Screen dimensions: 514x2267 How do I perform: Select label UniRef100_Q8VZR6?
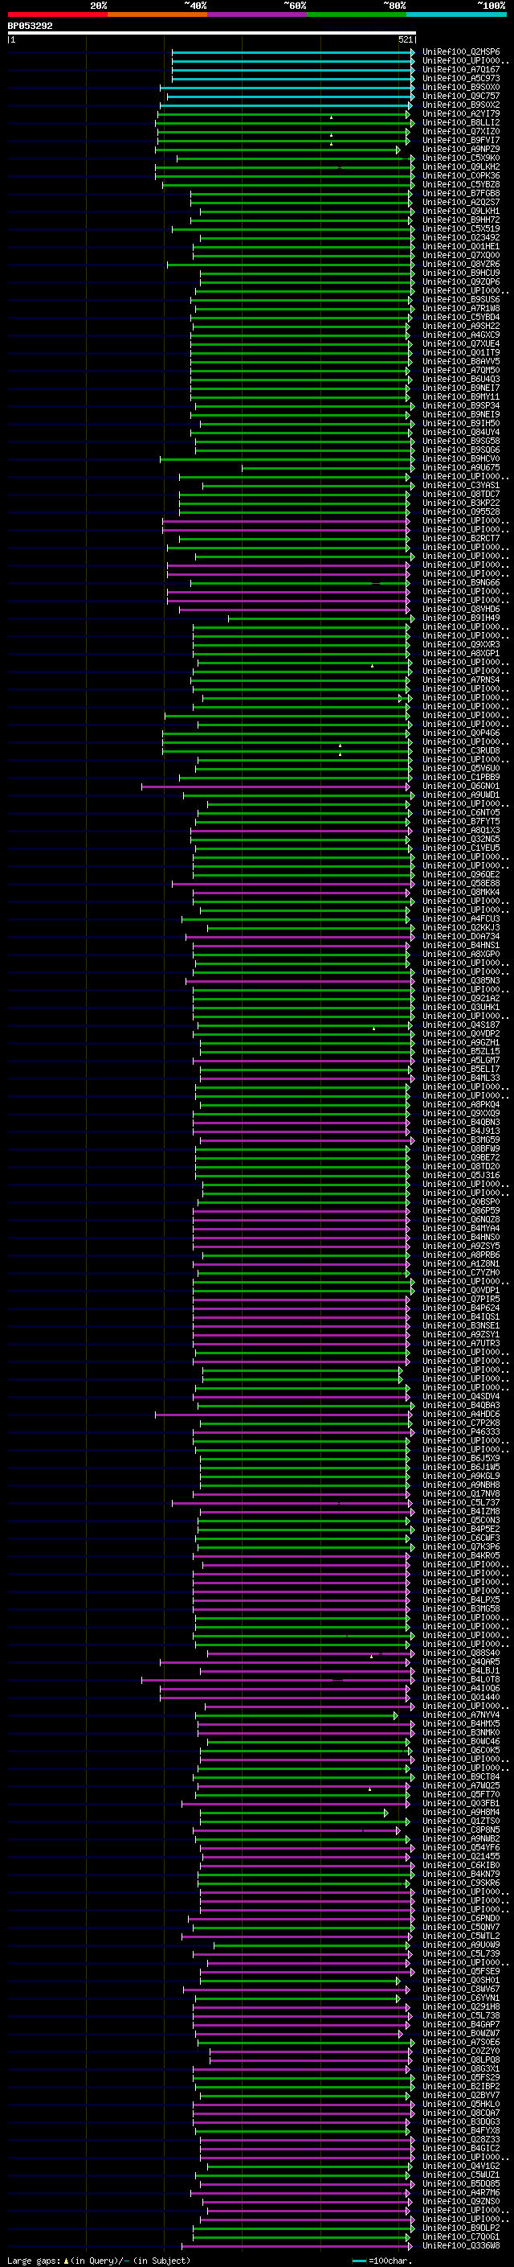(461, 264)
